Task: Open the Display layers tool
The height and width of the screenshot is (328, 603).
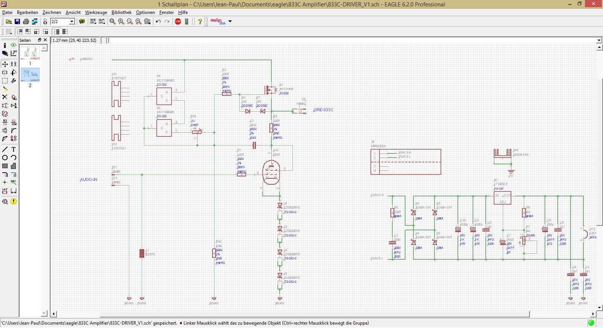Action: (x=5, y=54)
